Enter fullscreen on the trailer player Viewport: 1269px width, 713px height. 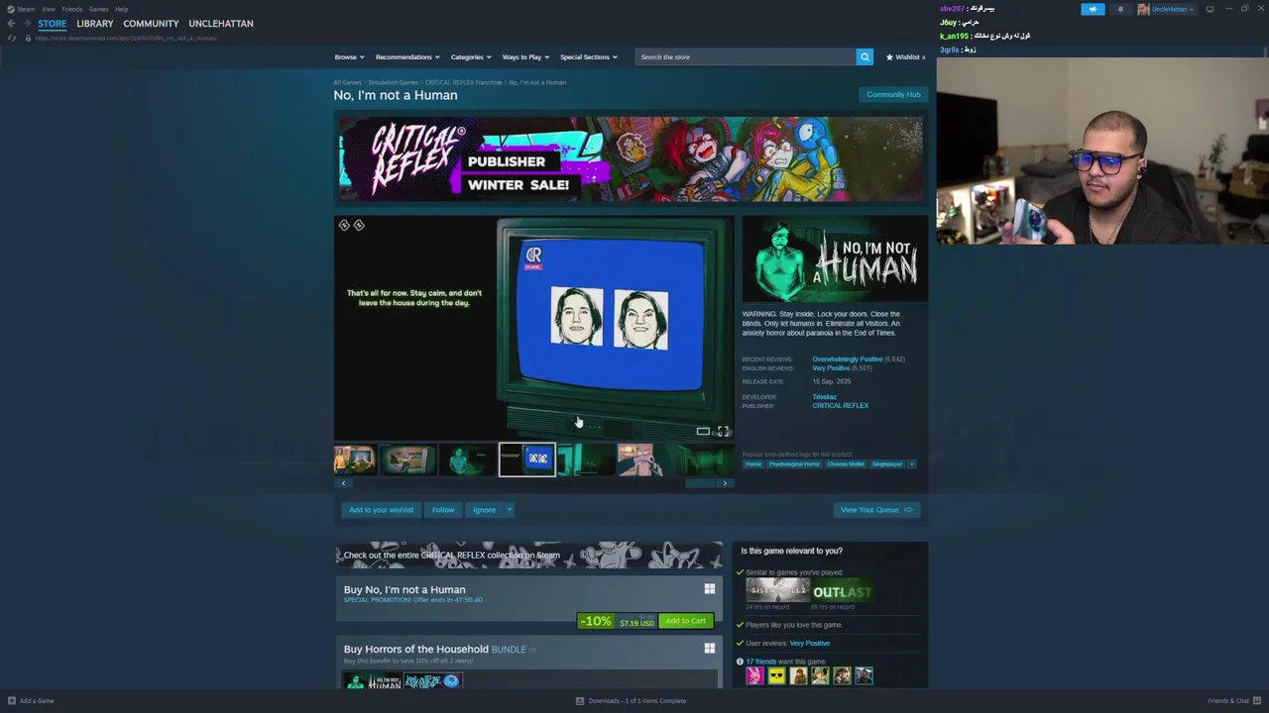coord(723,431)
